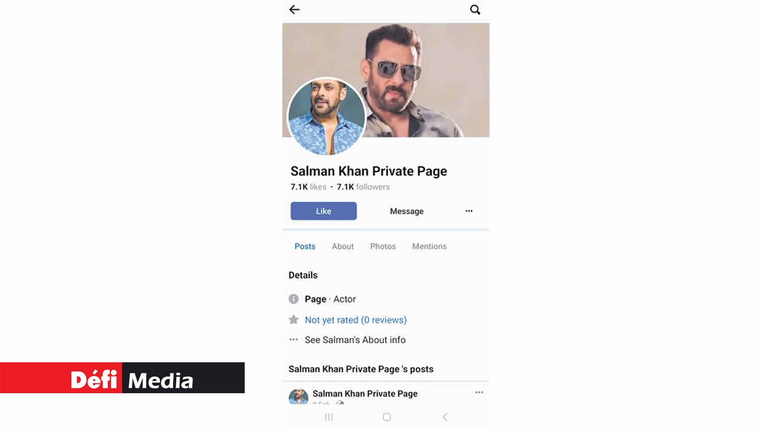Tap the back arrow icon
Viewport: 764px width, 429px height.
click(x=294, y=10)
